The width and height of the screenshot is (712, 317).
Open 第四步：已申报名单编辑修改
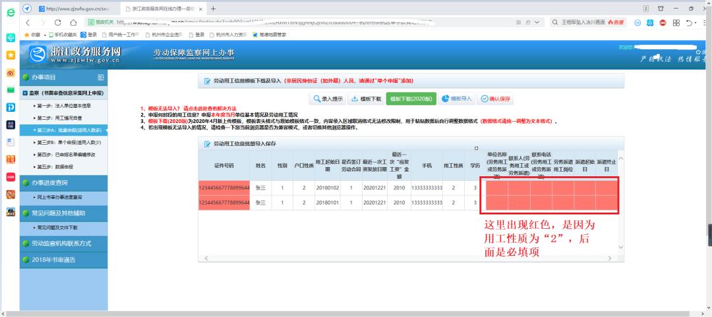(x=63, y=155)
